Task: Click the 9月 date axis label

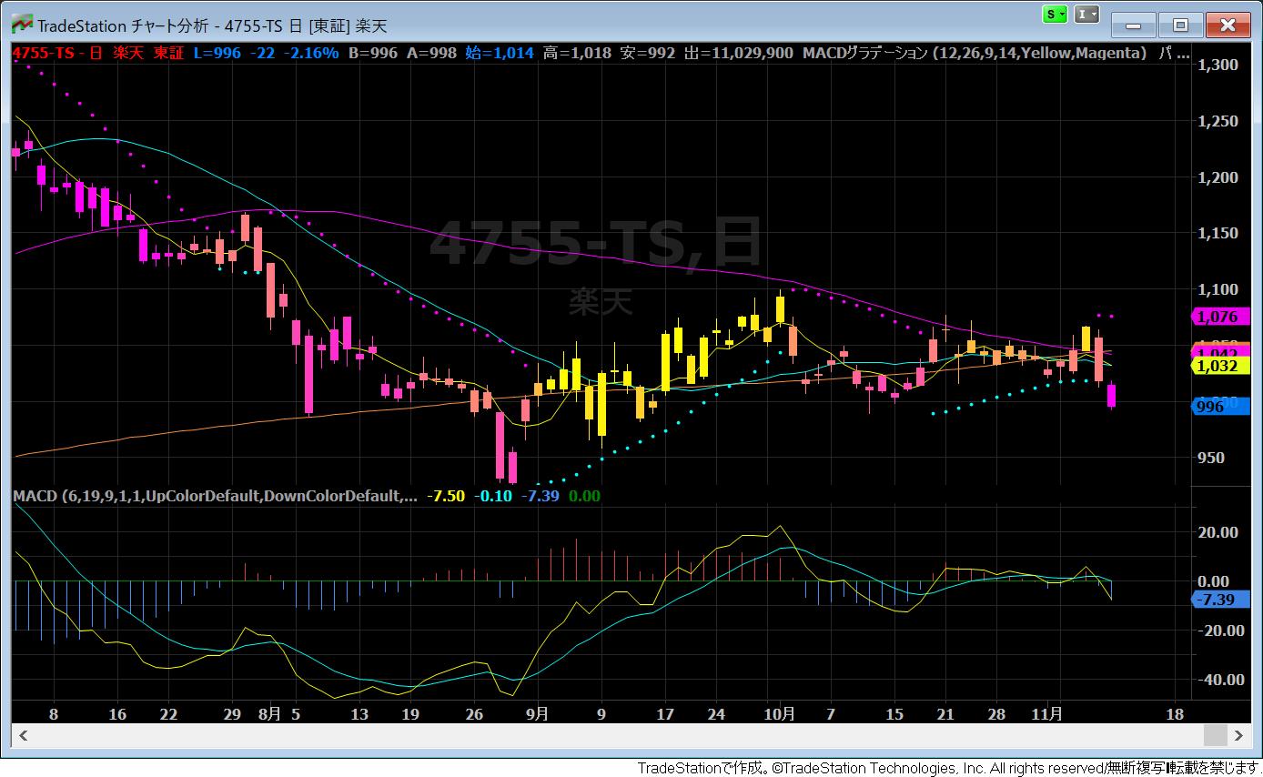Action: [x=537, y=714]
